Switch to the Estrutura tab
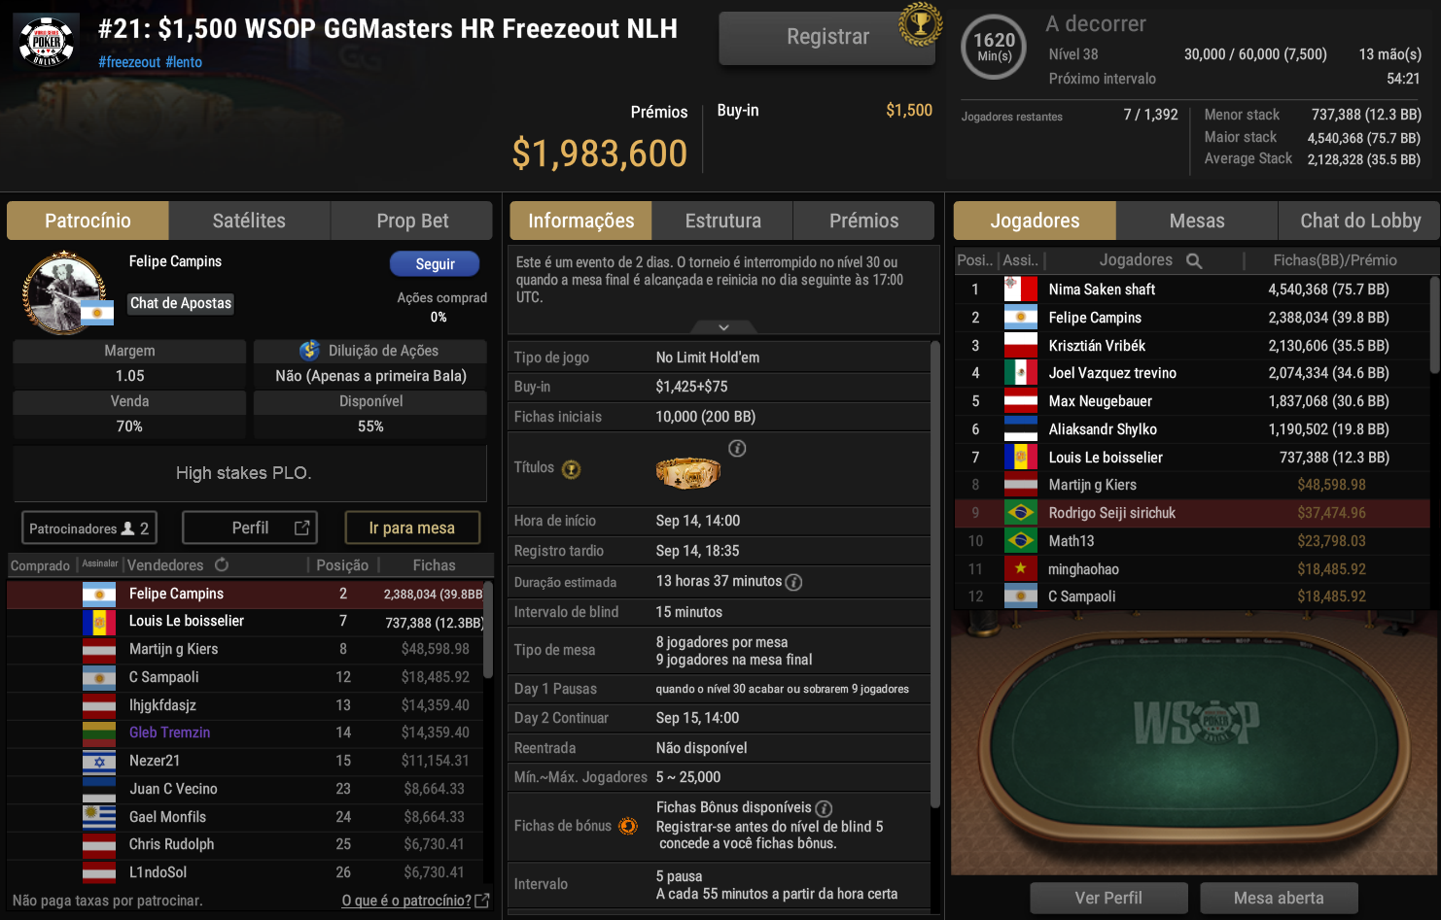Image resolution: width=1441 pixels, height=920 pixels. [722, 221]
